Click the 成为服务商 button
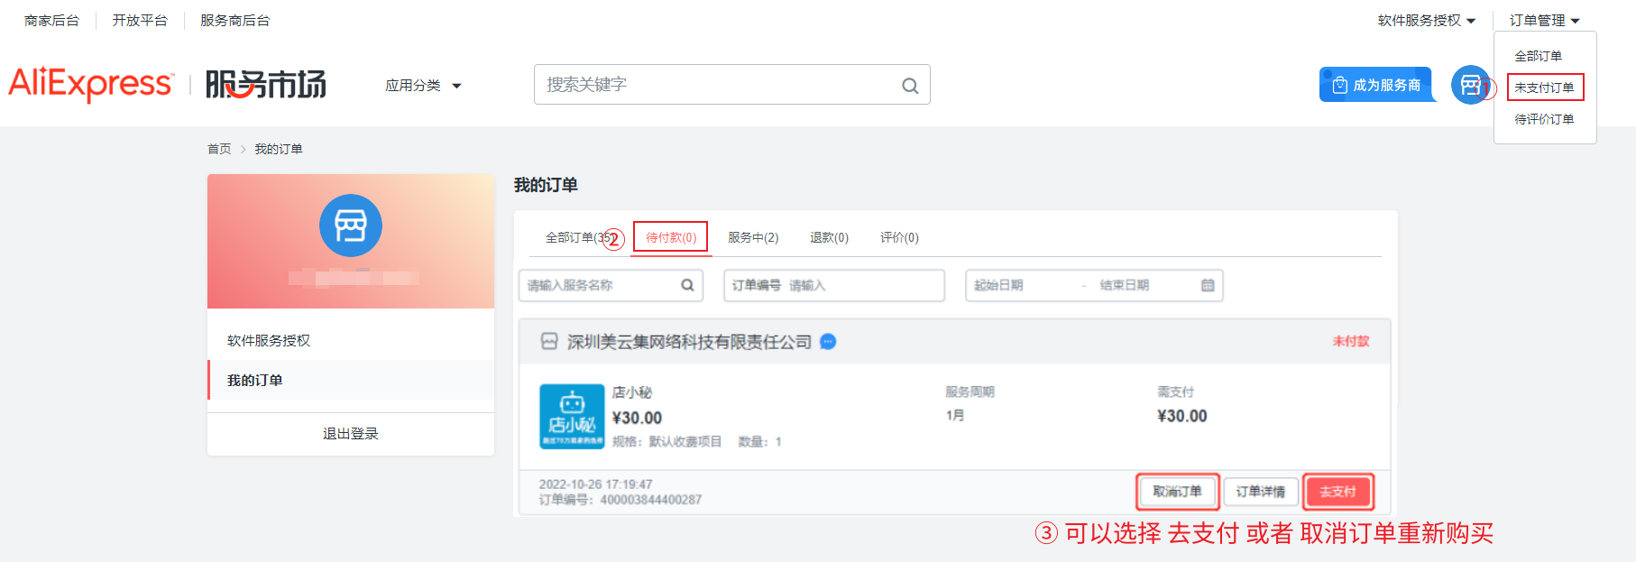This screenshot has height=562, width=1636. pyautogui.click(x=1376, y=85)
